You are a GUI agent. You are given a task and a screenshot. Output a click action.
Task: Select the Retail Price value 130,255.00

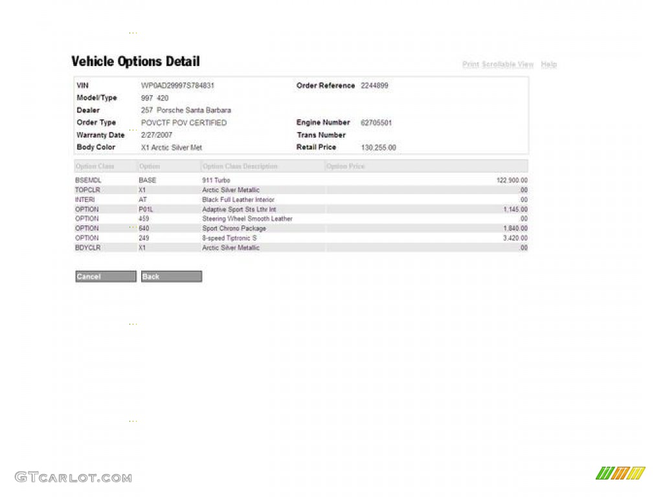point(378,148)
